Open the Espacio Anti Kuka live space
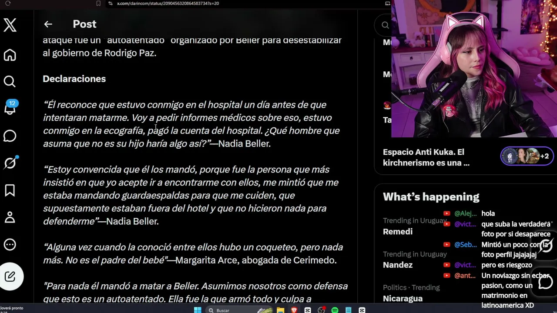557x313 pixels. point(426,157)
